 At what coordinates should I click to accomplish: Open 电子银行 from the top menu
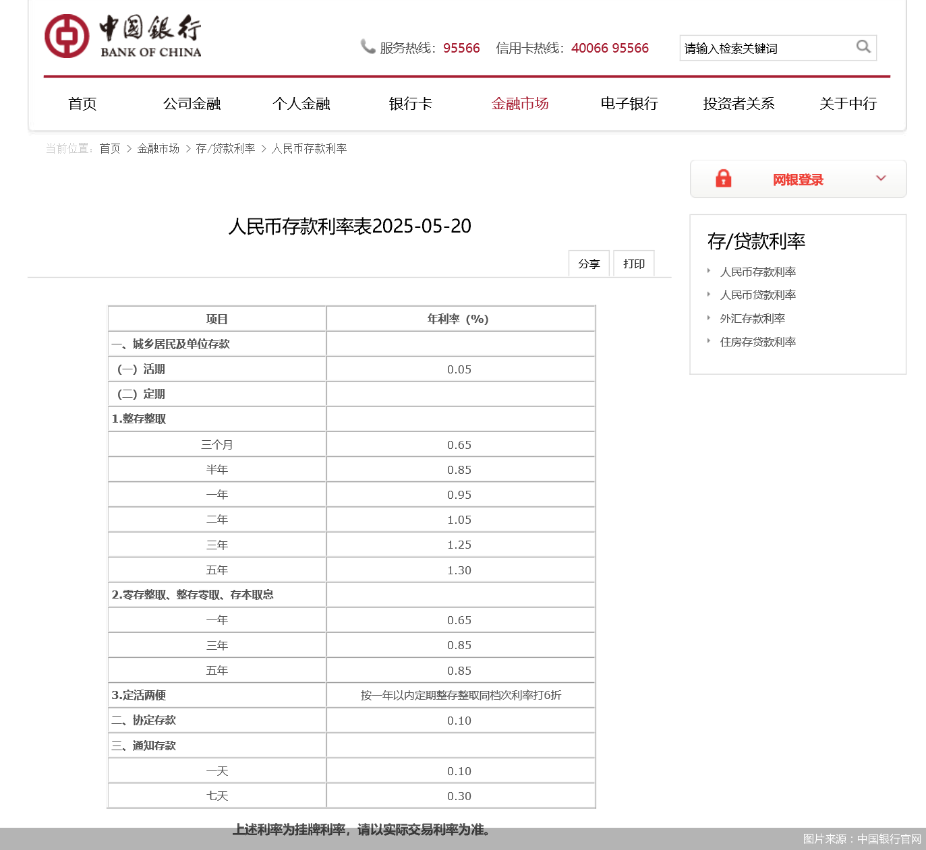pos(629,104)
